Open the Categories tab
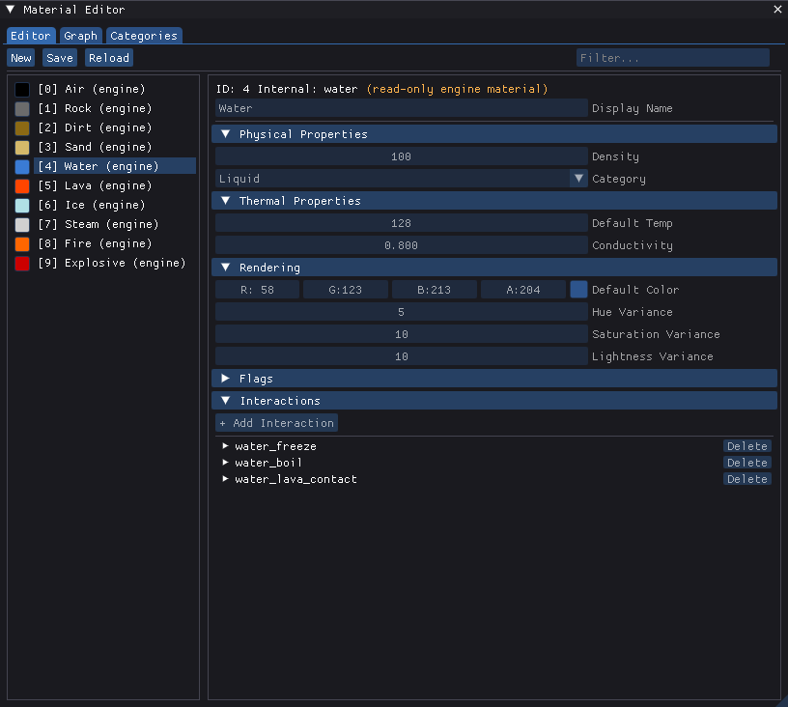788x707 pixels. point(144,36)
